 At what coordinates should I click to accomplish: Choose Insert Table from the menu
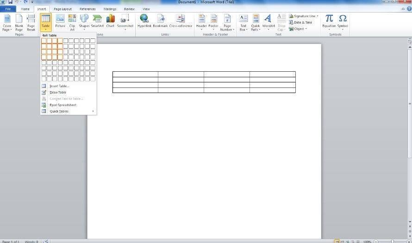(59, 86)
